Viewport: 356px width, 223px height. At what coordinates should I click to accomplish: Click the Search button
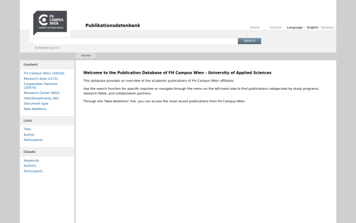(x=249, y=40)
